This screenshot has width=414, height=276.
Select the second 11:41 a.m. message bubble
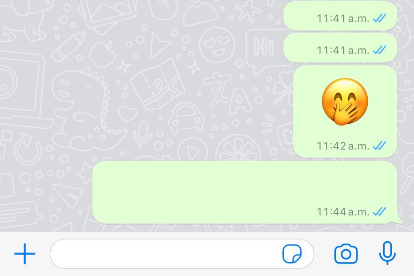[x=340, y=48]
